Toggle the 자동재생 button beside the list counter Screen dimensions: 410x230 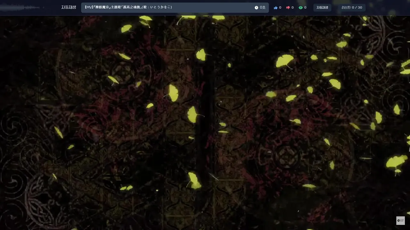click(322, 8)
